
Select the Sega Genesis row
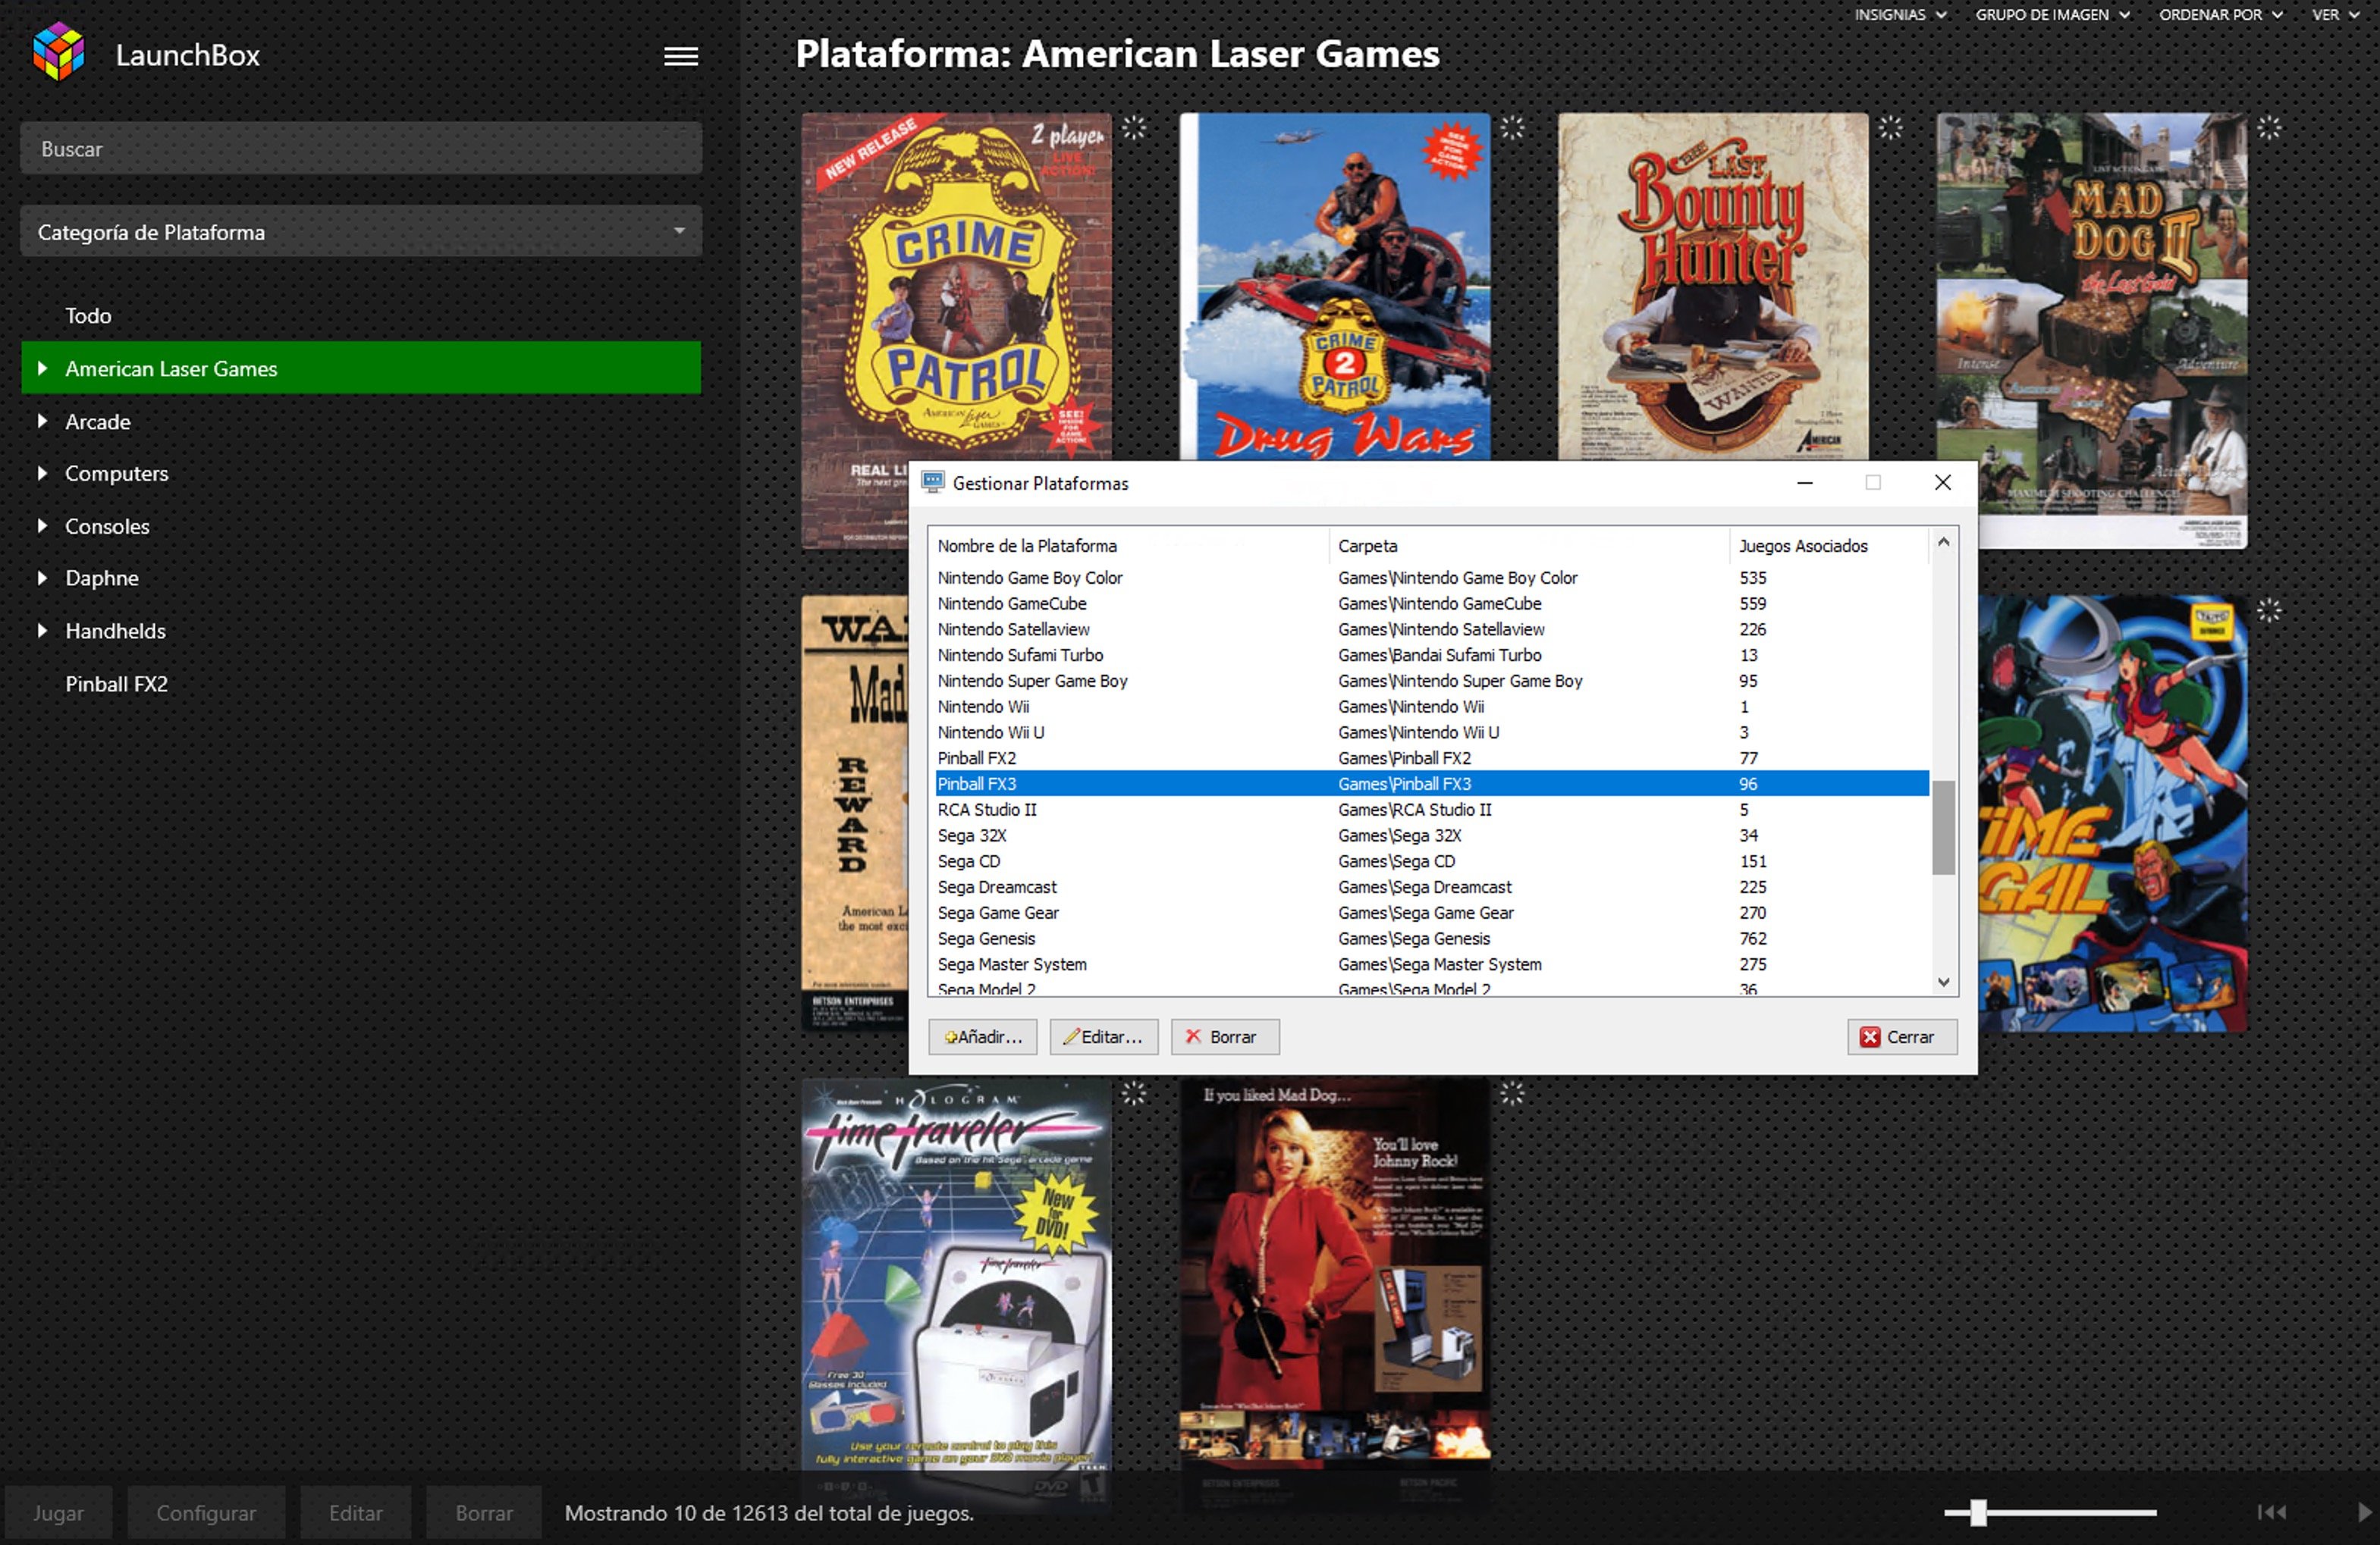point(1432,939)
